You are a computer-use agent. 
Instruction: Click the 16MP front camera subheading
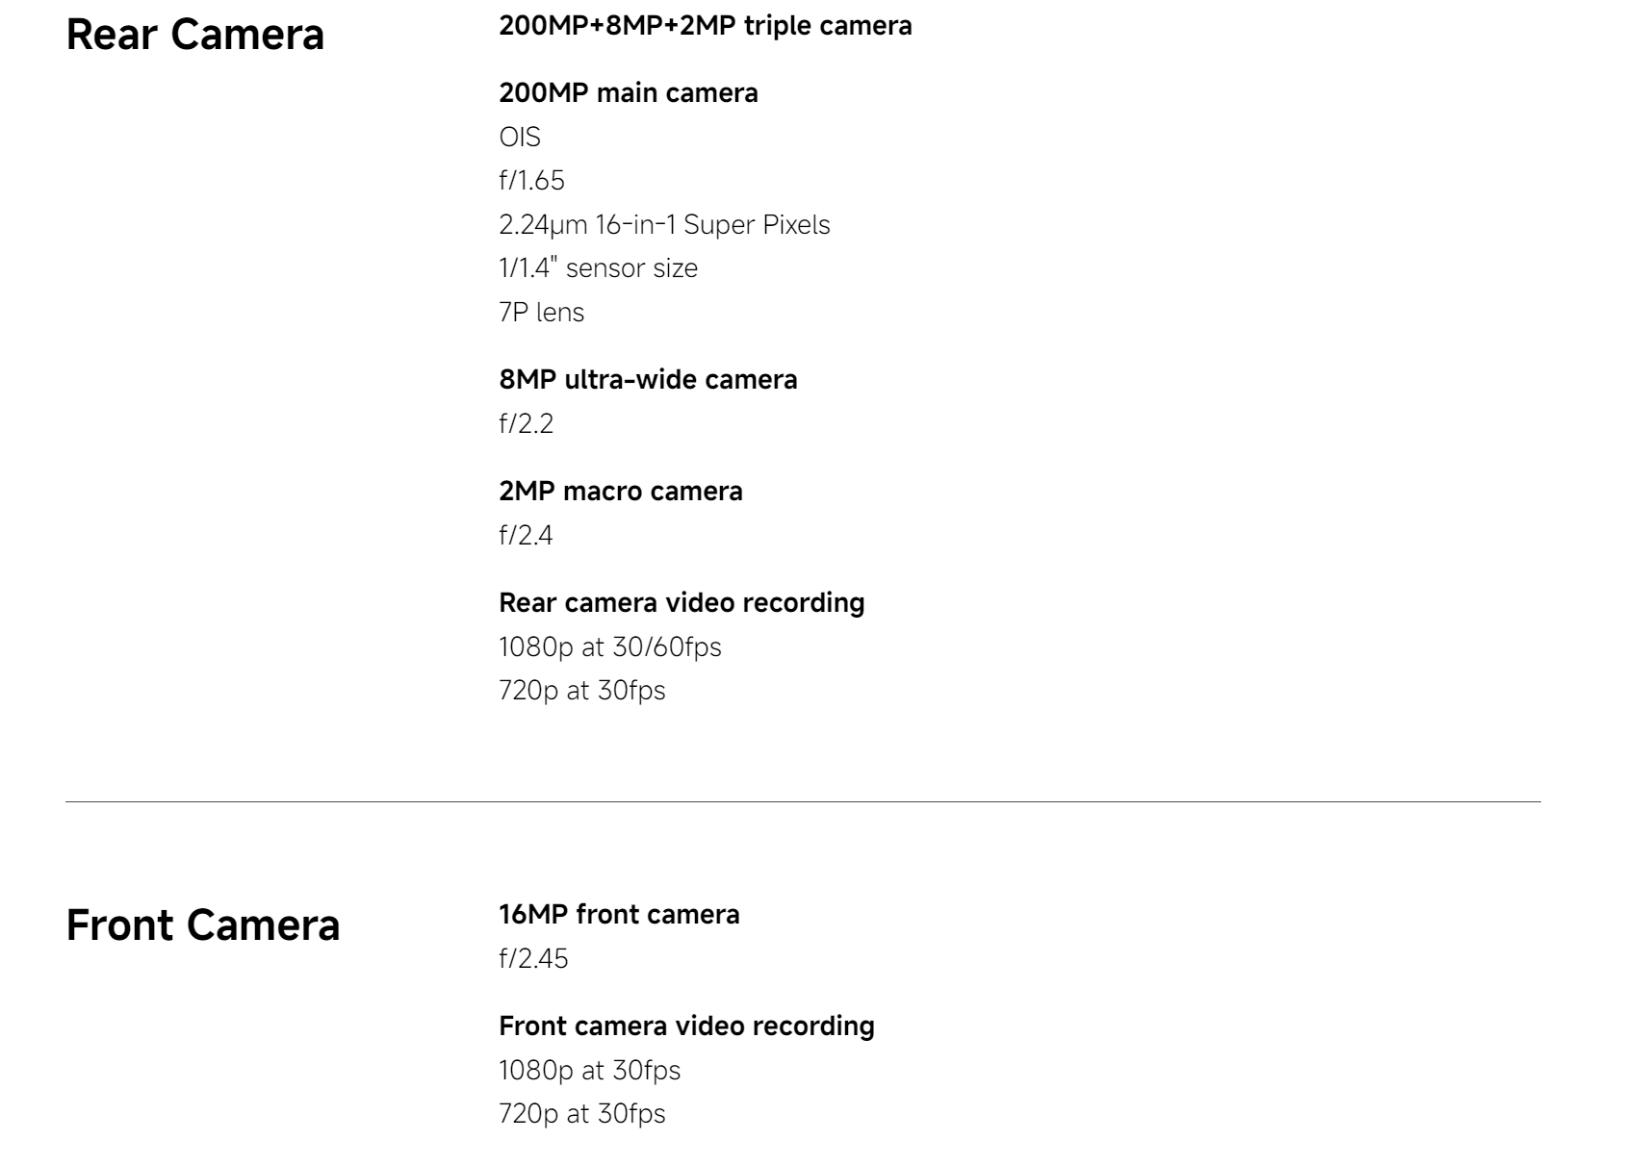pos(619,915)
